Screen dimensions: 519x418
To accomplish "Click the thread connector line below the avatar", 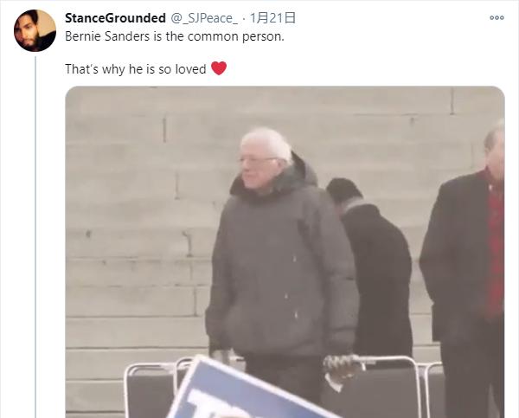I will click(x=35, y=237).
